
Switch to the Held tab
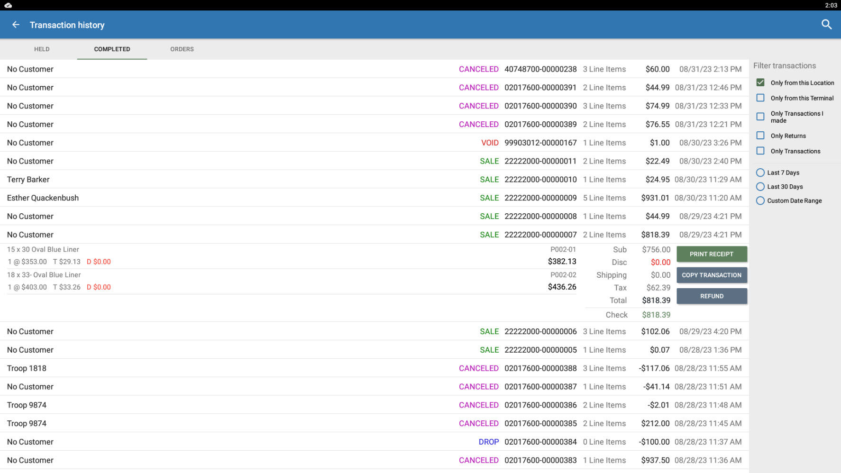(42, 49)
